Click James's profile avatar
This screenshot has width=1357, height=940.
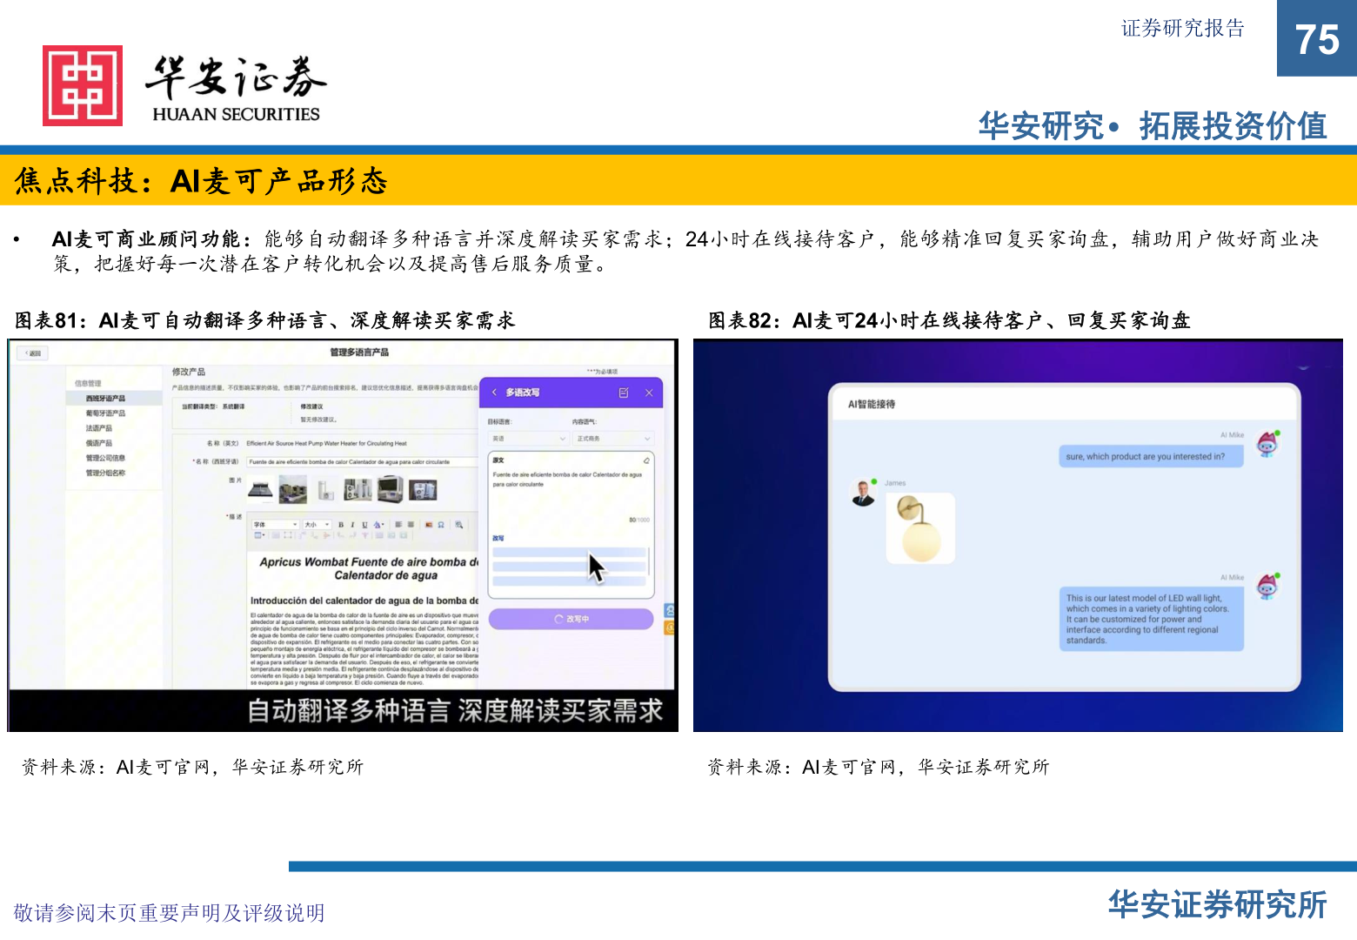[863, 493]
